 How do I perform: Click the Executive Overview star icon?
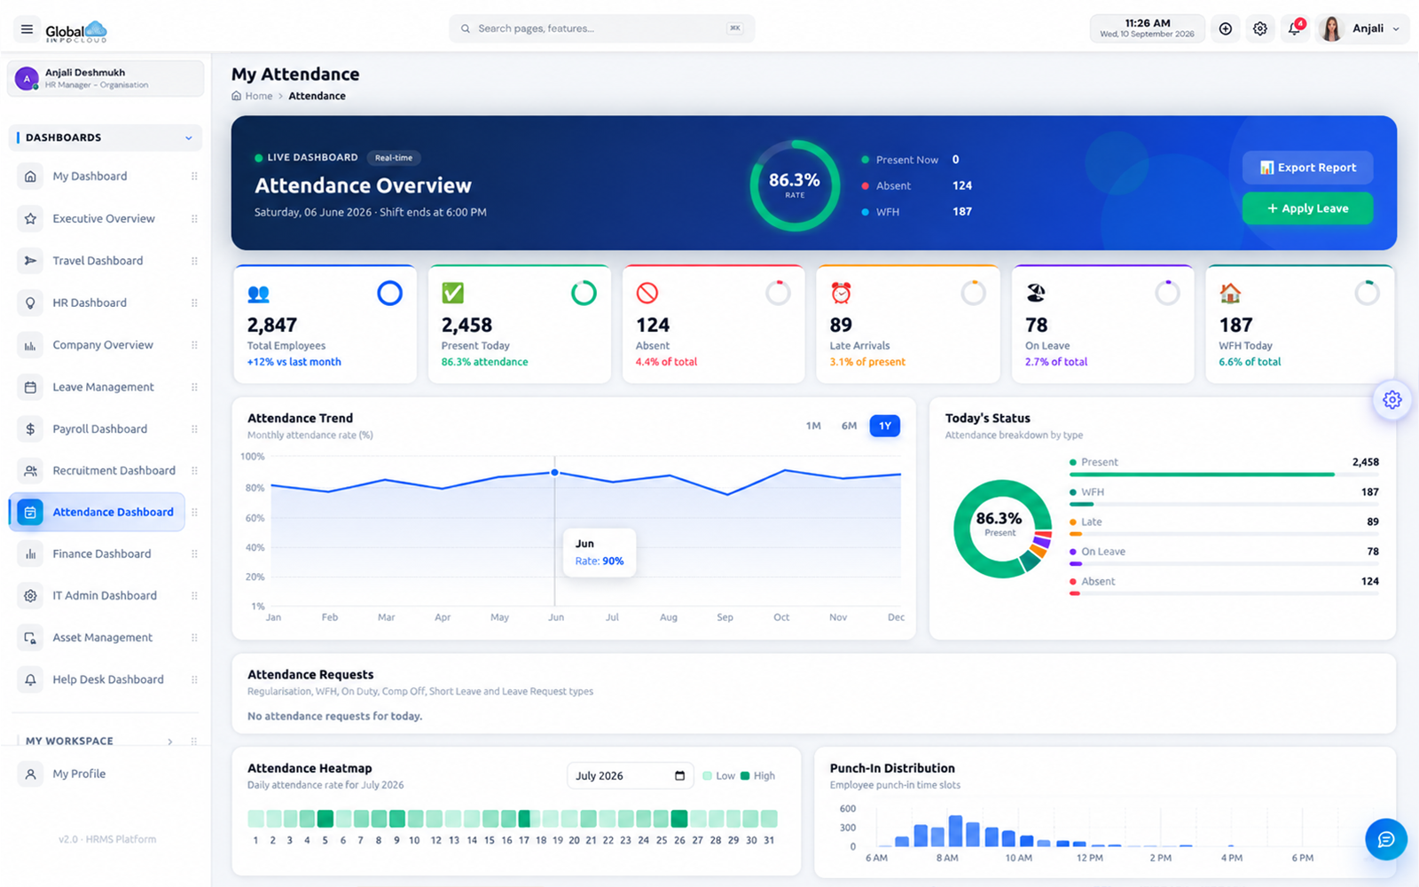coord(30,218)
